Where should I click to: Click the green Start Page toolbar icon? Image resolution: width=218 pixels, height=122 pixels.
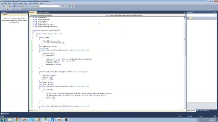[x=70, y=6]
